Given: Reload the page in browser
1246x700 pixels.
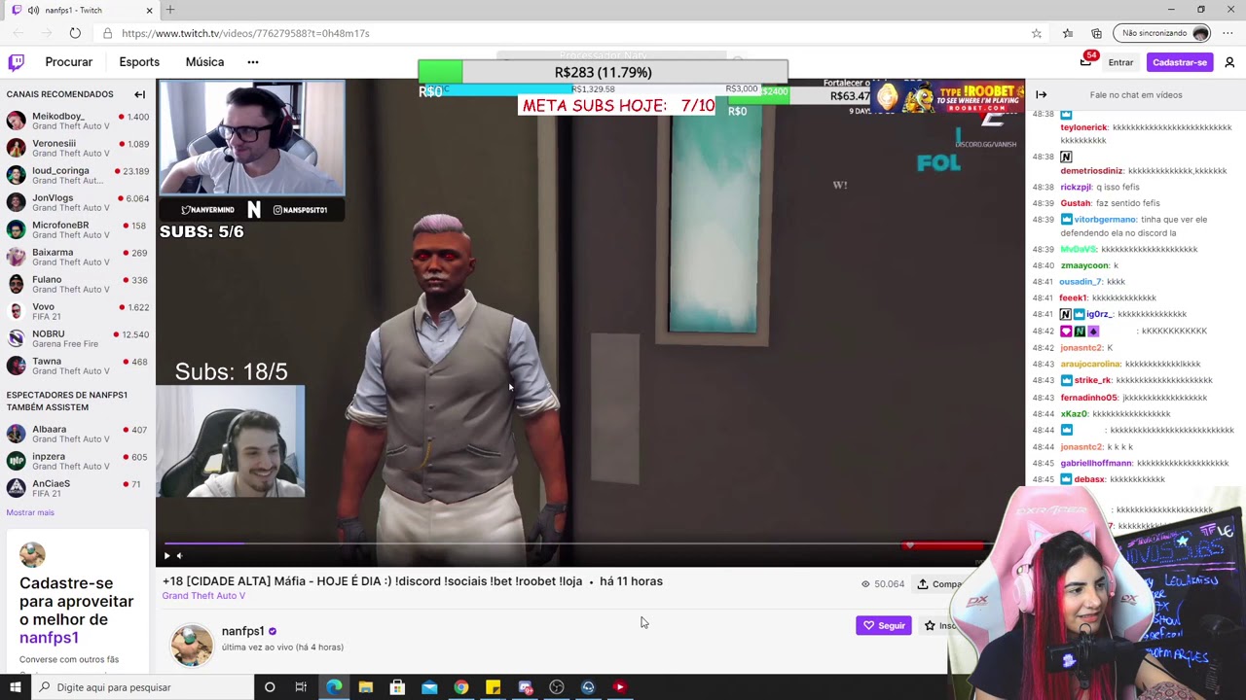Looking at the screenshot, I should pyautogui.click(x=75, y=33).
